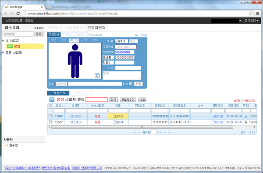Viewport: 263px width, 173px height.
Task: Open the (주)스마트하우스 footer link
Action: tap(16, 168)
